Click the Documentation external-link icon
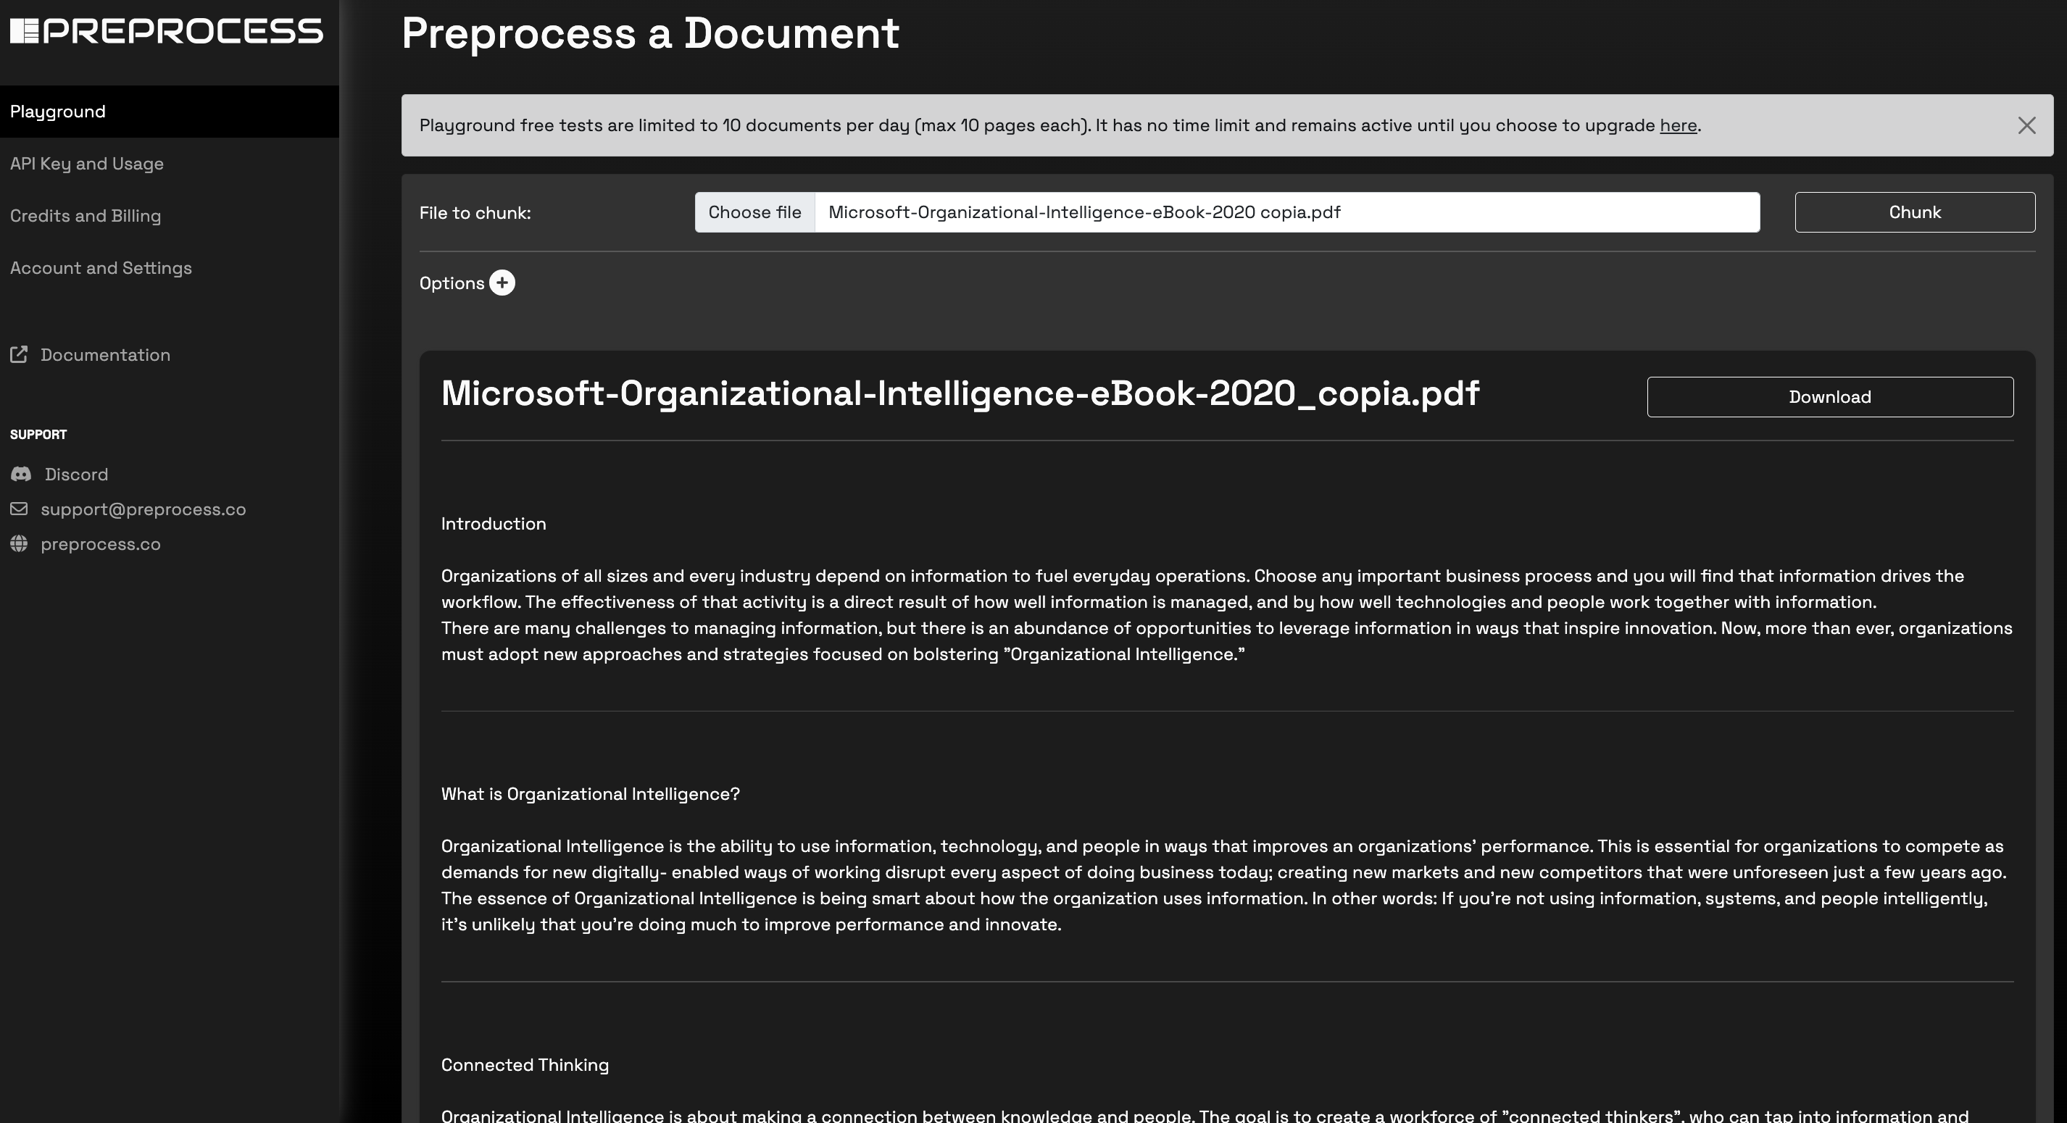 (20, 354)
